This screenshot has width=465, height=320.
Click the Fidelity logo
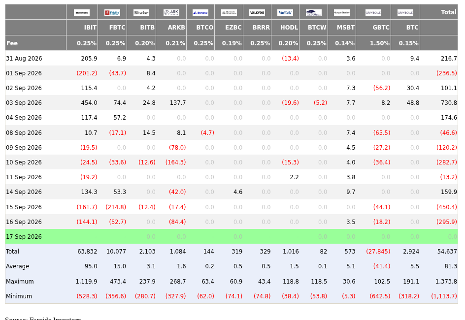click(112, 13)
